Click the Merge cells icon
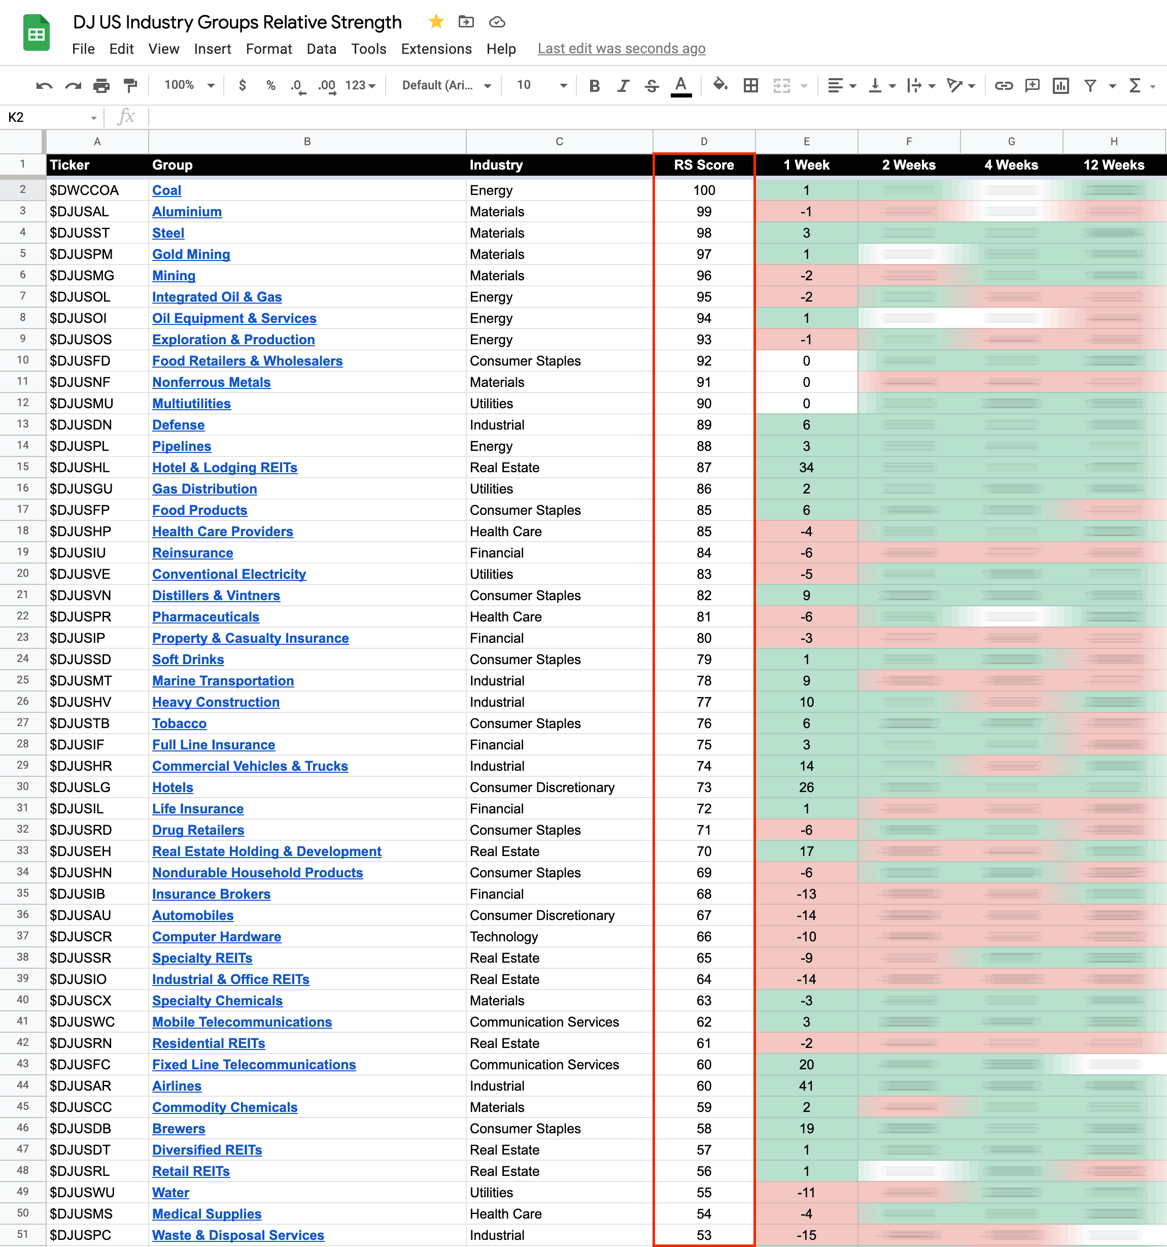 click(x=781, y=85)
